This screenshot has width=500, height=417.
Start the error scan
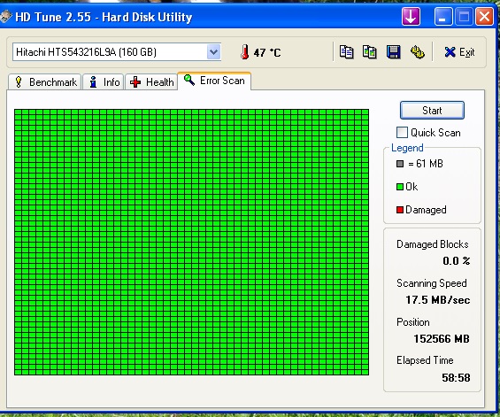point(432,111)
